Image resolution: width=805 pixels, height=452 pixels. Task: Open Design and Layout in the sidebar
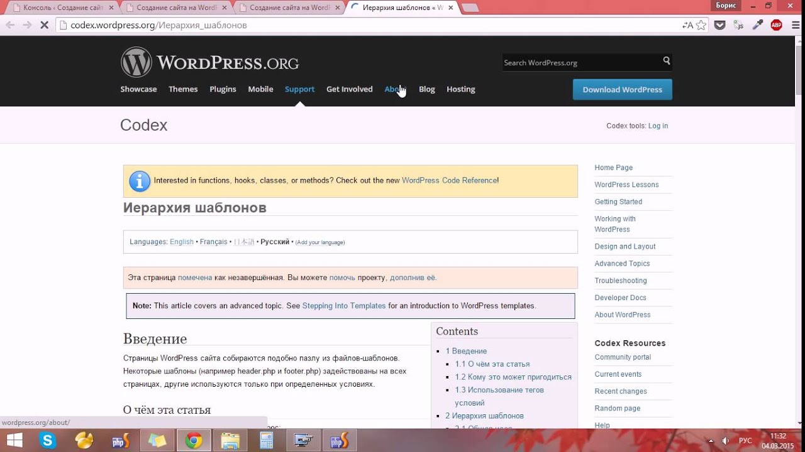(625, 247)
